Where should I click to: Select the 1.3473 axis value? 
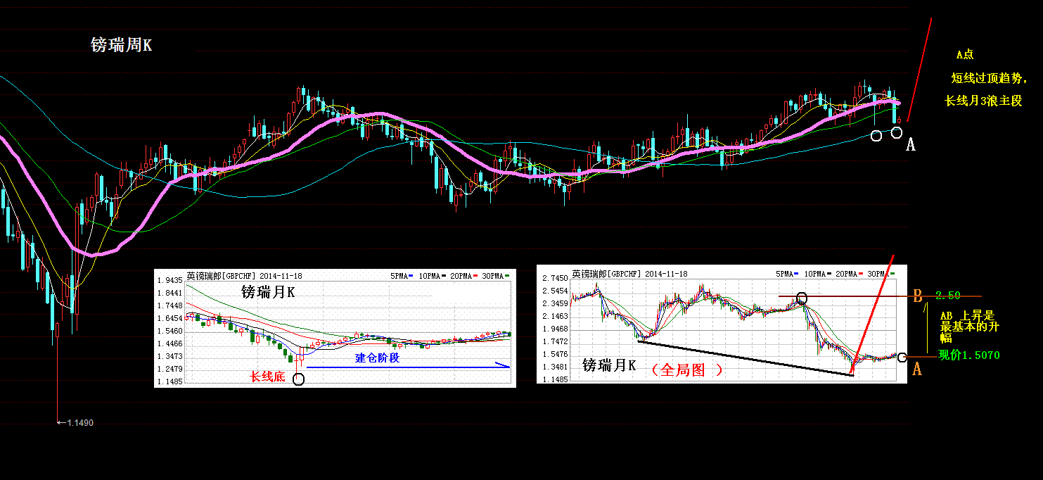click(x=170, y=356)
